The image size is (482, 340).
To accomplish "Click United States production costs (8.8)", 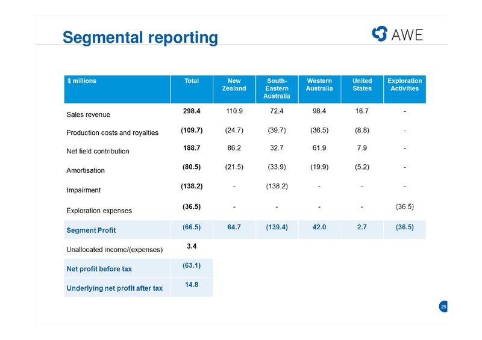I will [x=362, y=130].
